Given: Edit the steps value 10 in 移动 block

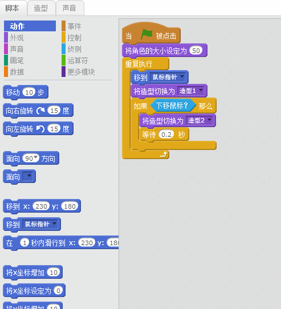Looking at the screenshot, I should 29,92.
